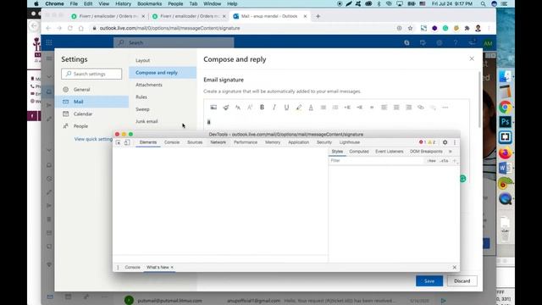Screen dimensions: 542x305
Task: Open more formatting options ellipsis
Action: click(x=445, y=108)
